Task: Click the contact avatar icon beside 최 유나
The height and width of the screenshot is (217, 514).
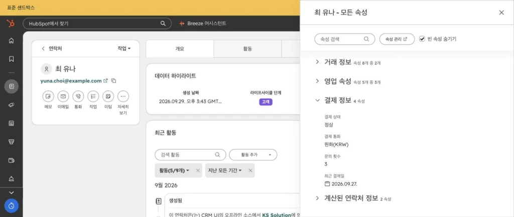Action: 47,69
